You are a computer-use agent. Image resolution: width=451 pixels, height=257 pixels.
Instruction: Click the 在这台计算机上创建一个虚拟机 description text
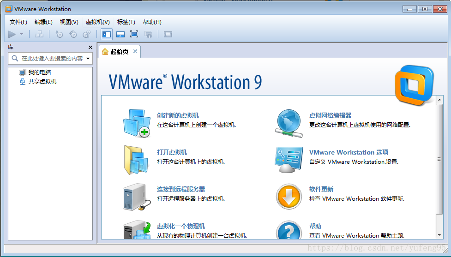[196, 125]
